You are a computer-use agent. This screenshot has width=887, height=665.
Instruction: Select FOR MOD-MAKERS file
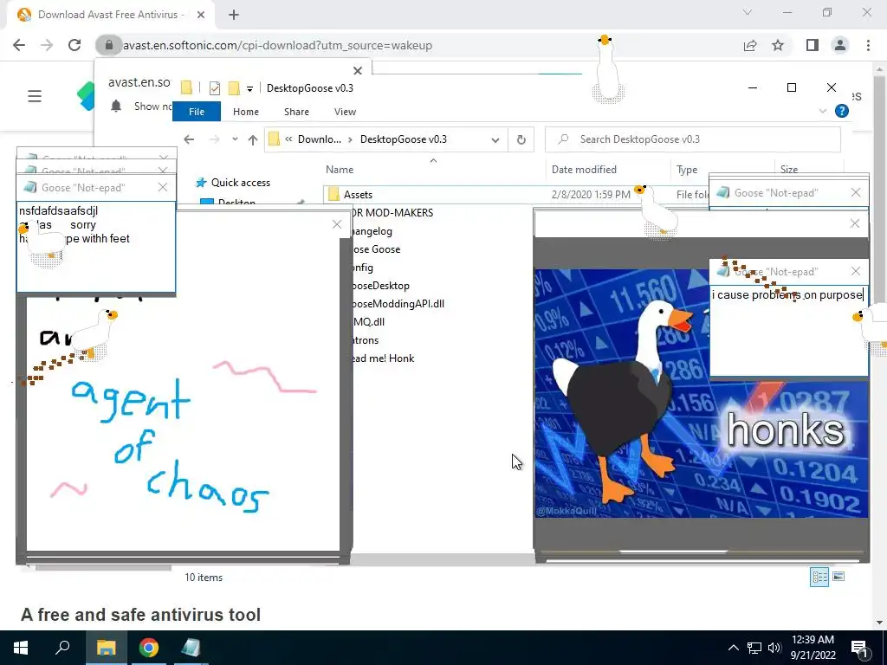click(x=392, y=213)
